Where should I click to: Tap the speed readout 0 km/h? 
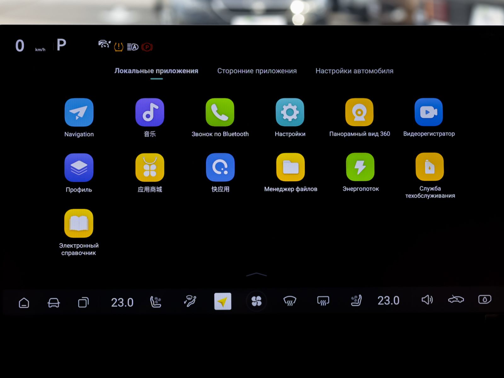(30, 46)
